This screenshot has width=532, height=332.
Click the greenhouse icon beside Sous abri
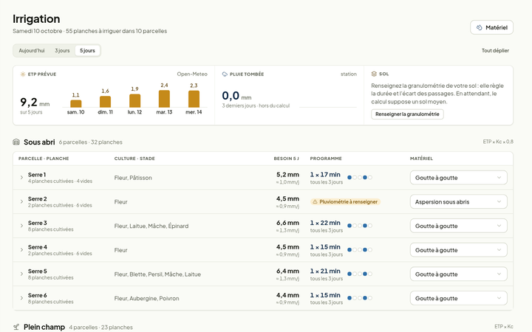[x=16, y=142]
